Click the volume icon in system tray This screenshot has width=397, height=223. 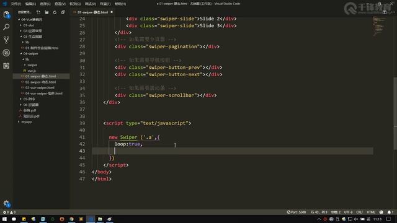(x=356, y=219)
